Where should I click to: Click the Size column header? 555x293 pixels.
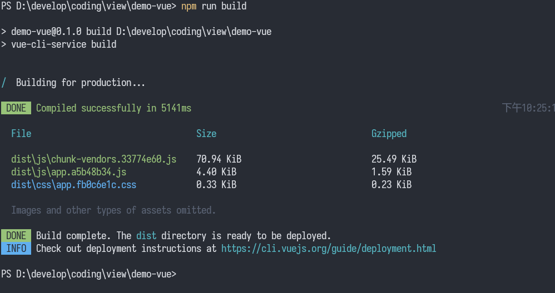click(x=206, y=133)
